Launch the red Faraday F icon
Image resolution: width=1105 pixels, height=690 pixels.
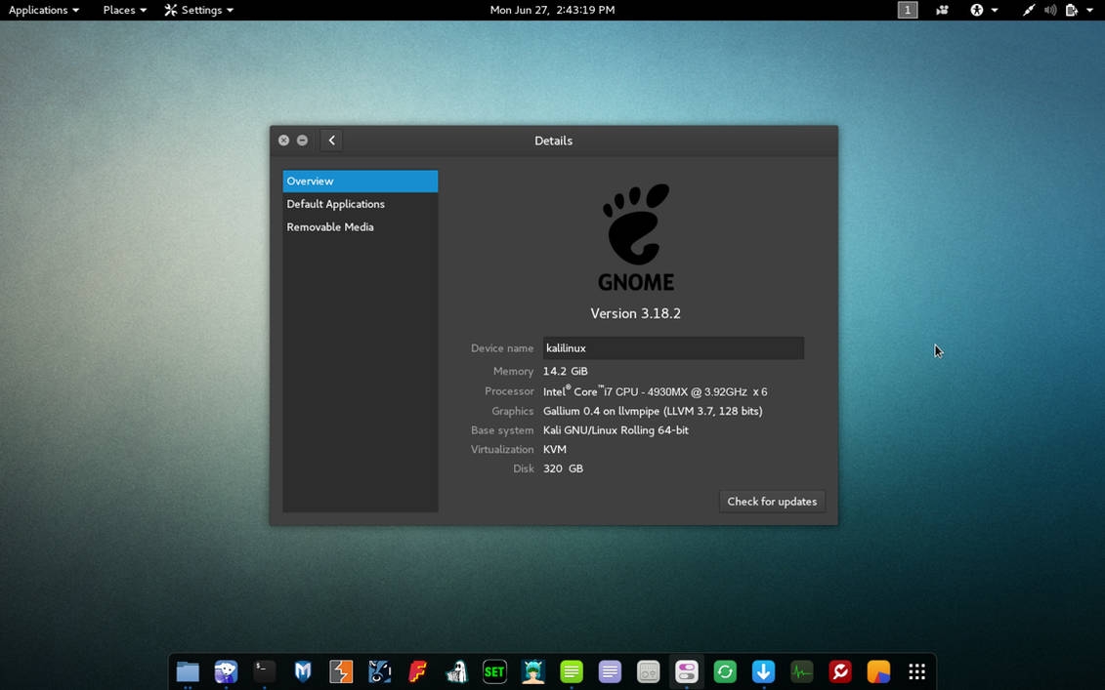pyautogui.click(x=418, y=671)
